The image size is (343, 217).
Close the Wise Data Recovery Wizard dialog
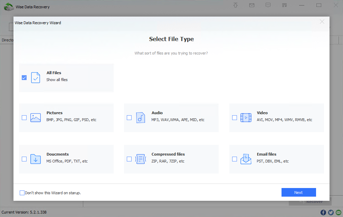pyautogui.click(x=322, y=22)
